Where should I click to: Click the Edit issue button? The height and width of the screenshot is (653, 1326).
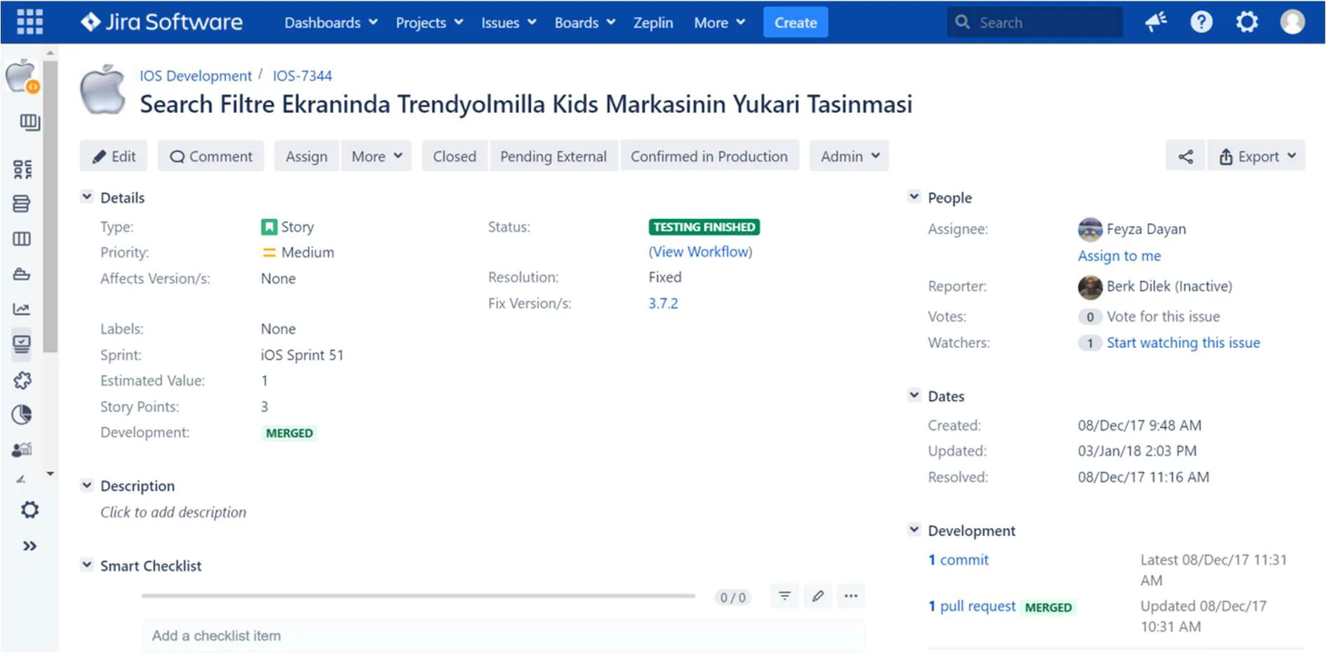[114, 156]
